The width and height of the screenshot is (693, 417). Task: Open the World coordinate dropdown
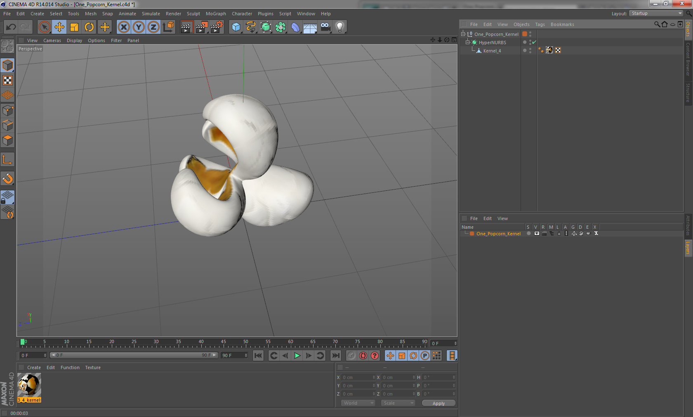(x=358, y=403)
